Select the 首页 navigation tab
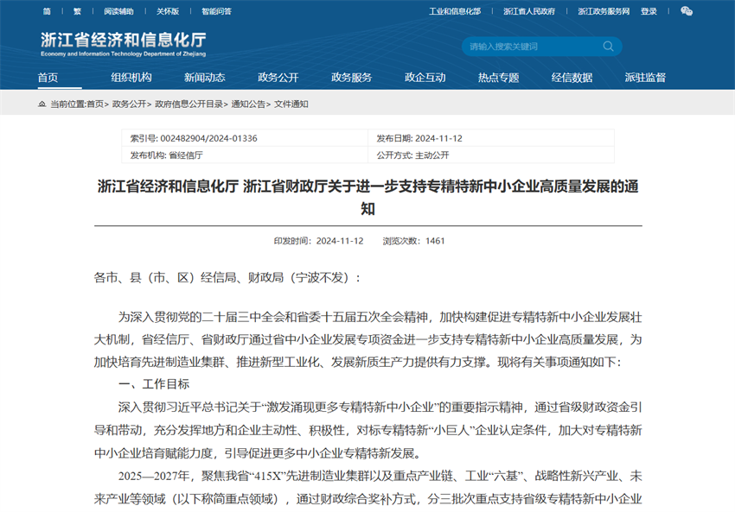This screenshot has width=735, height=512. (x=48, y=78)
